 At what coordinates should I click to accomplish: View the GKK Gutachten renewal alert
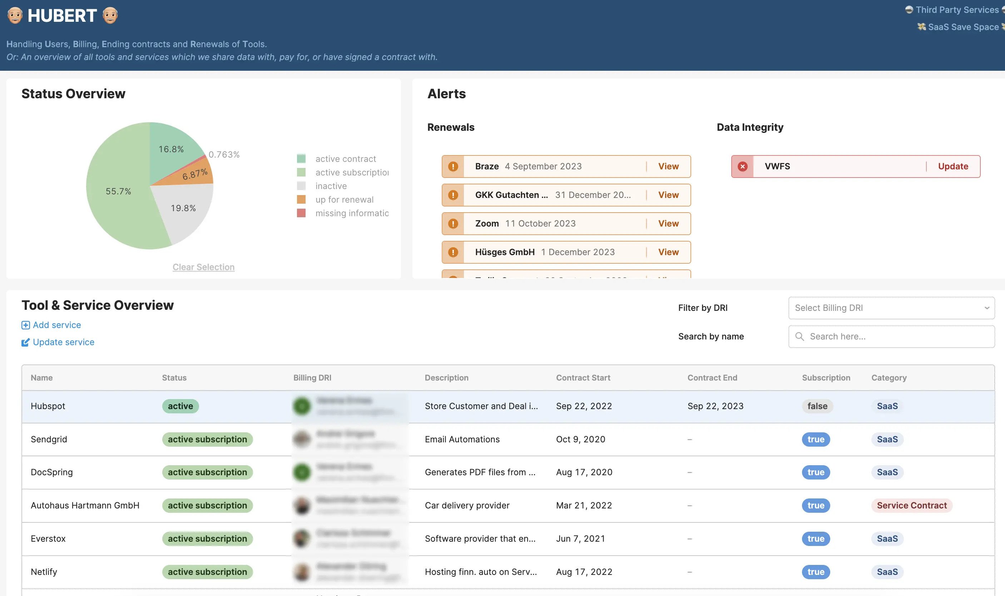[668, 195]
